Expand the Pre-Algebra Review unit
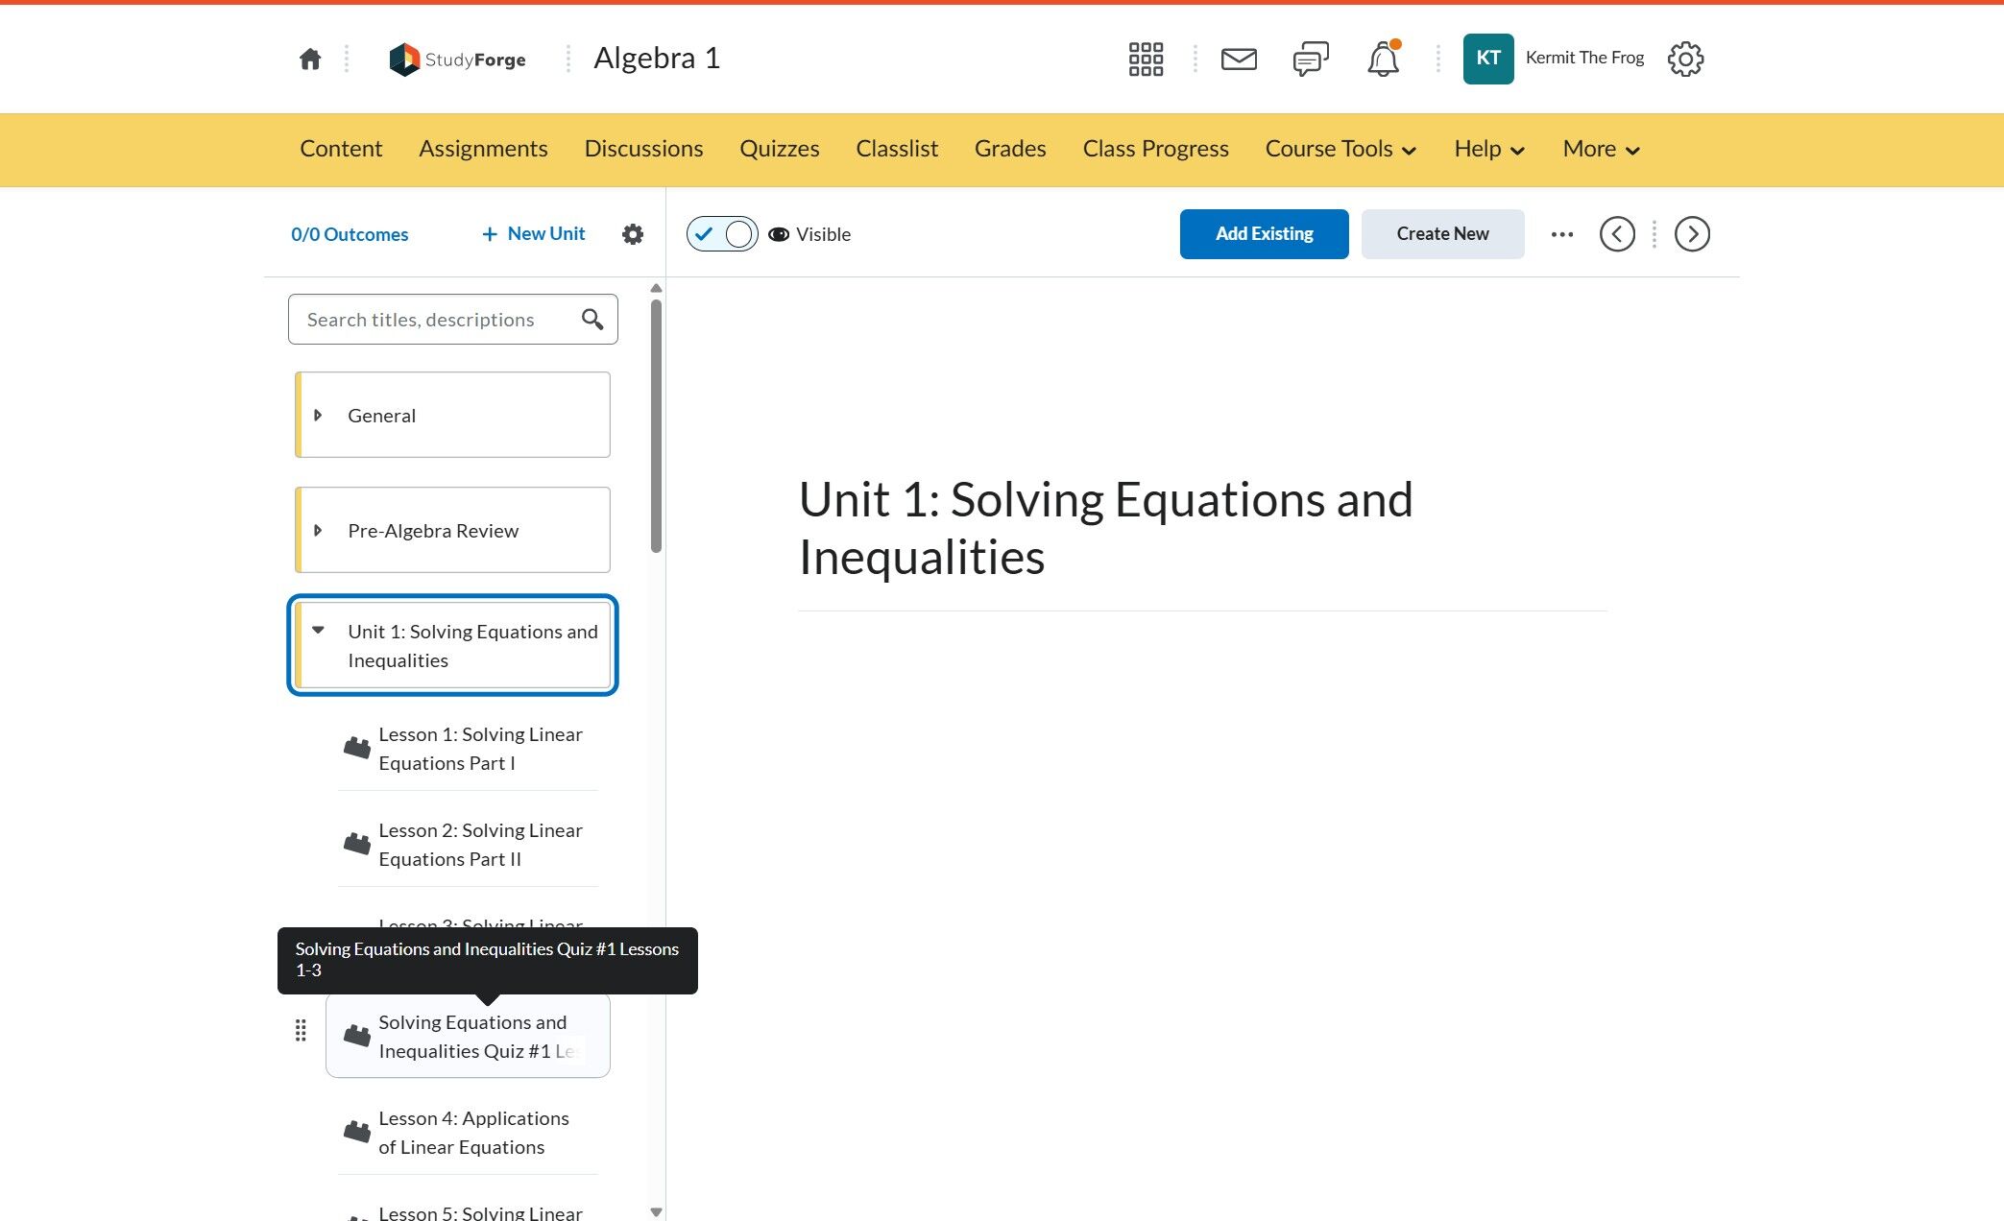The image size is (2004, 1221). tap(318, 531)
